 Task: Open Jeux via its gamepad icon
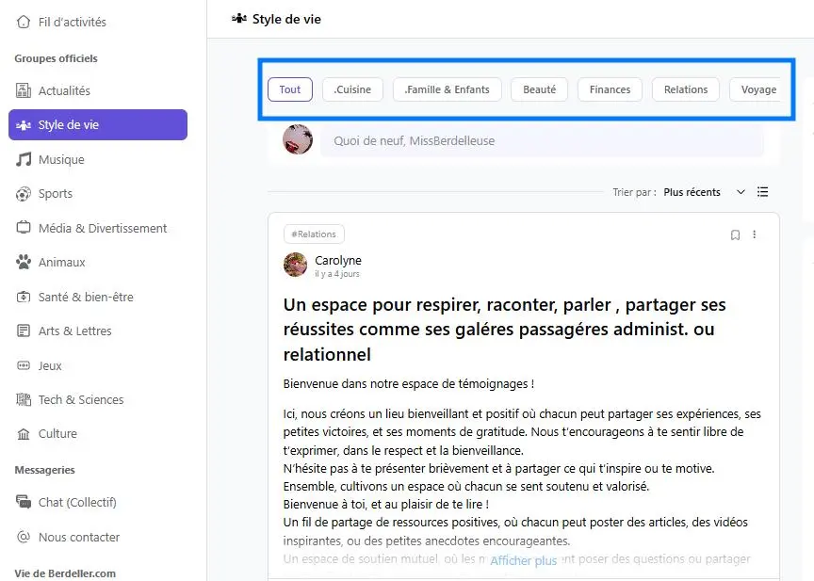24,365
